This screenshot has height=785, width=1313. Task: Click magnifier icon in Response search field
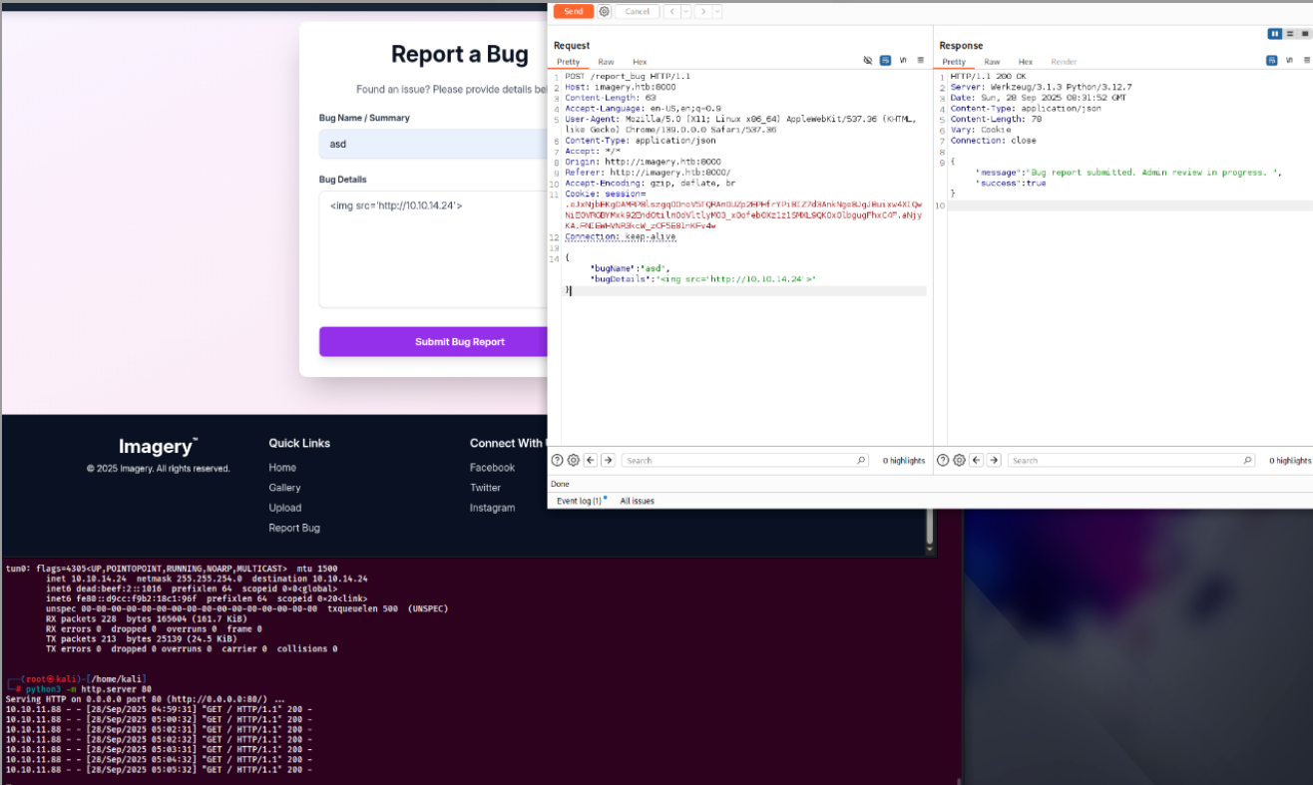(x=1247, y=461)
